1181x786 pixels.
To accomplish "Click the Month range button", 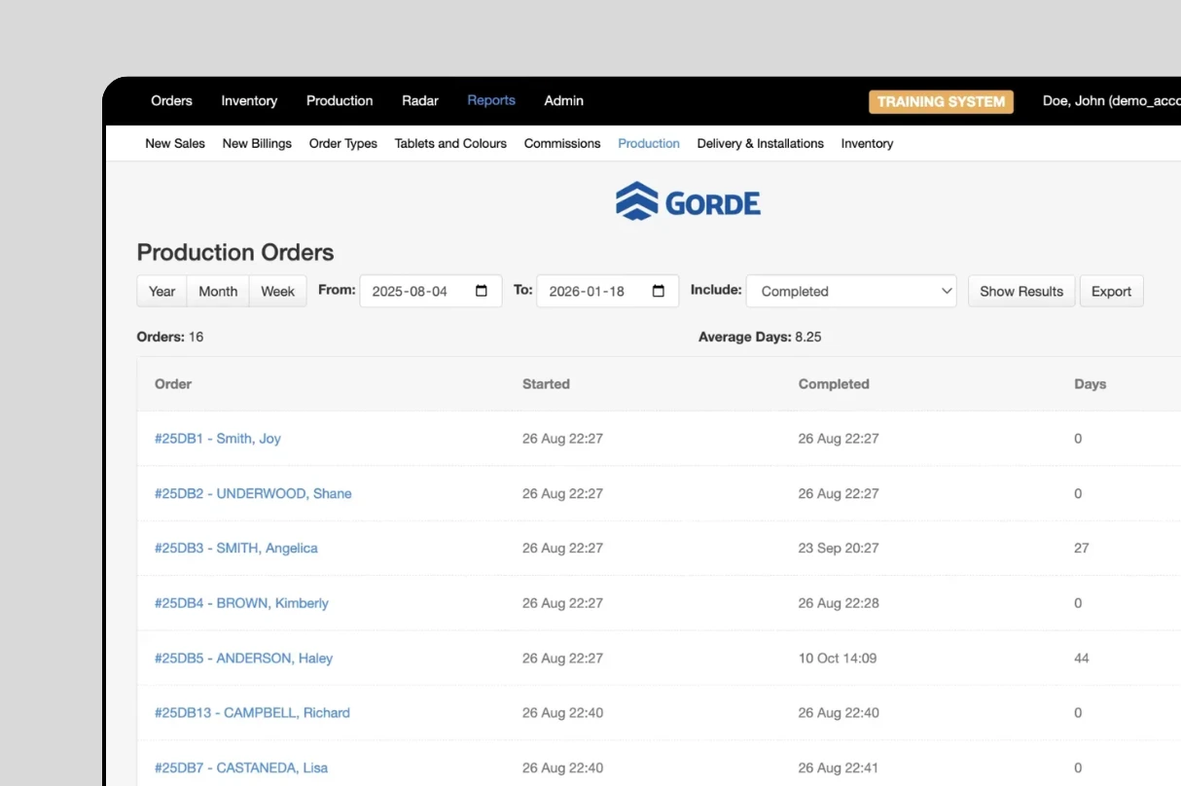I will (218, 291).
